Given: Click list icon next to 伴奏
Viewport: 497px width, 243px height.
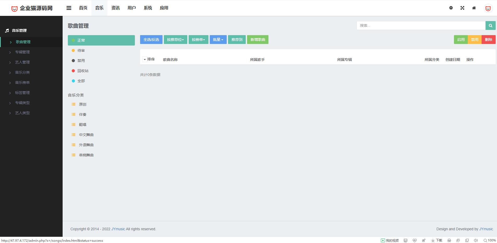Looking at the screenshot, I should point(74,114).
